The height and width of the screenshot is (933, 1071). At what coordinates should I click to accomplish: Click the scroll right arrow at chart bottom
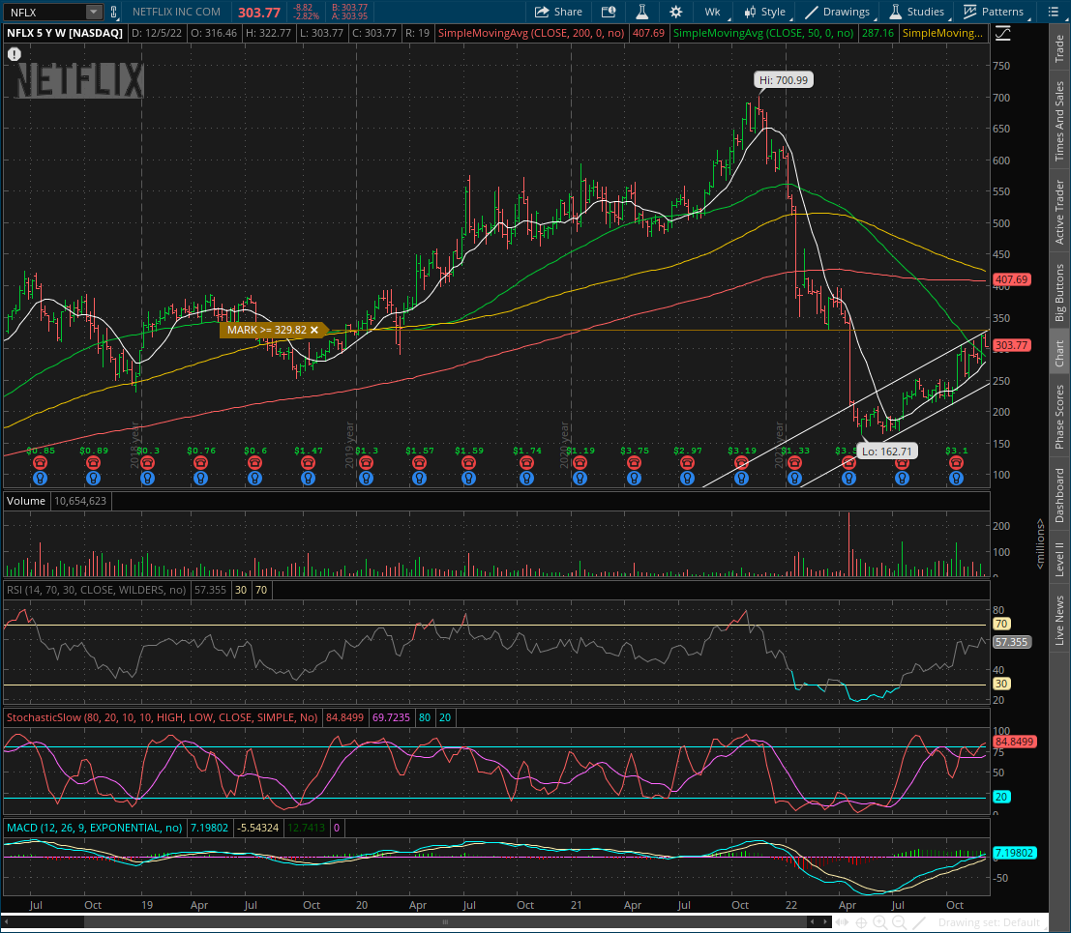[x=826, y=922]
